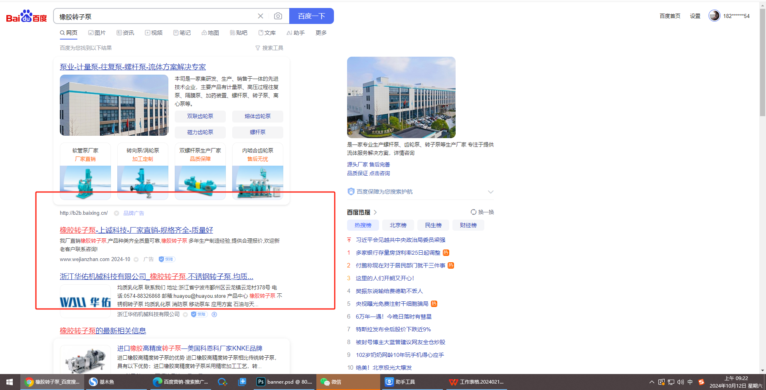Switch to the 北京榜 tab
766x390 pixels.
tap(398, 225)
